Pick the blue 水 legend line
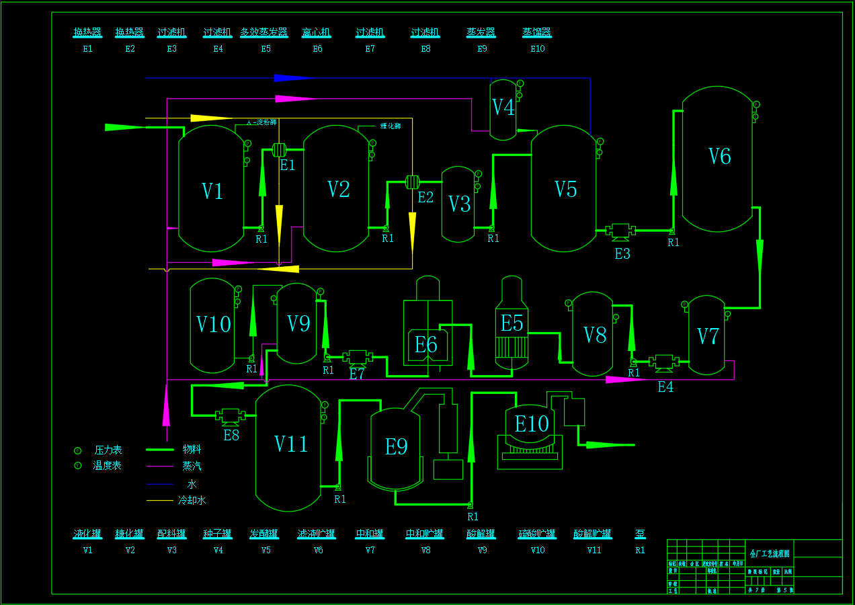 coord(160,484)
